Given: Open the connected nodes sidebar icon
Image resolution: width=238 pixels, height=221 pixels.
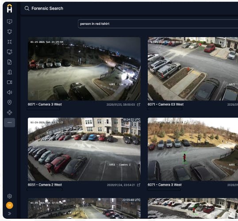Looking at the screenshot, I should point(10,112).
